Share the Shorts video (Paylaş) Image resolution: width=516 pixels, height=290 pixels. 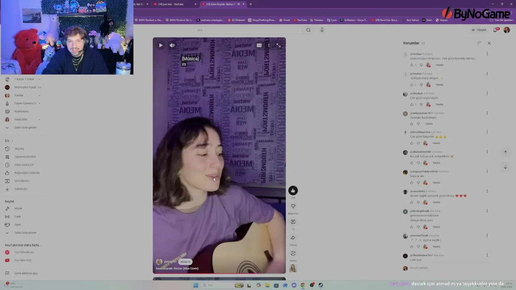click(293, 238)
